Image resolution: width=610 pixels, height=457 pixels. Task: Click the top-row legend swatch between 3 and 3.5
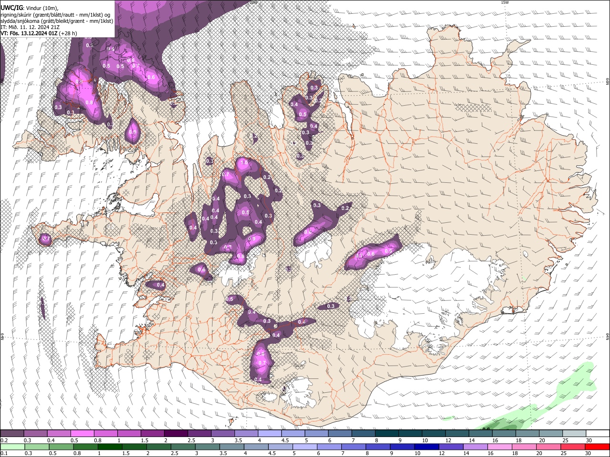tap(223, 434)
